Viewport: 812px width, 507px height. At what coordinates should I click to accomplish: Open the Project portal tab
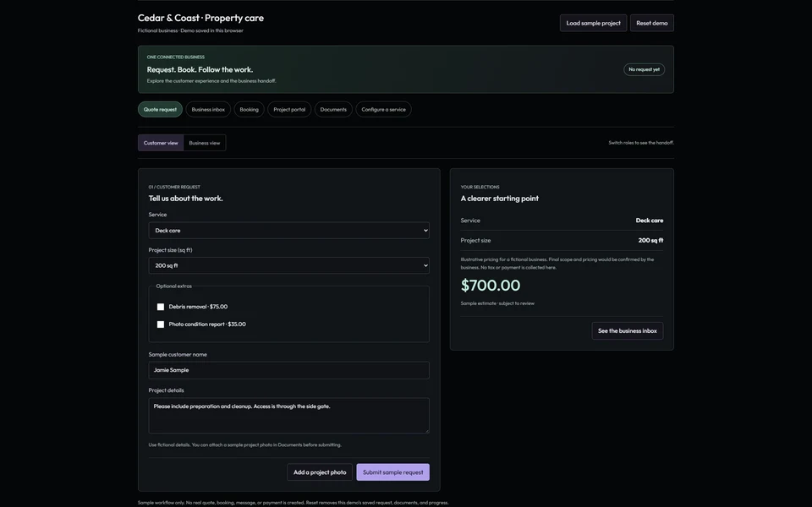289,109
